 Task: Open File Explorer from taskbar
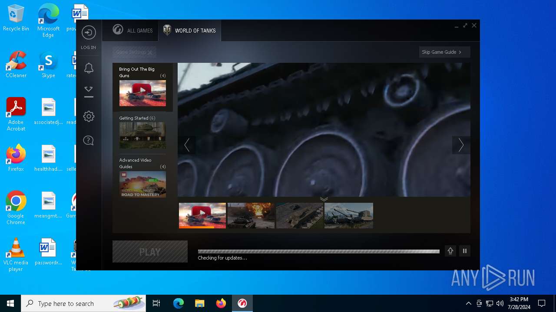(x=199, y=303)
